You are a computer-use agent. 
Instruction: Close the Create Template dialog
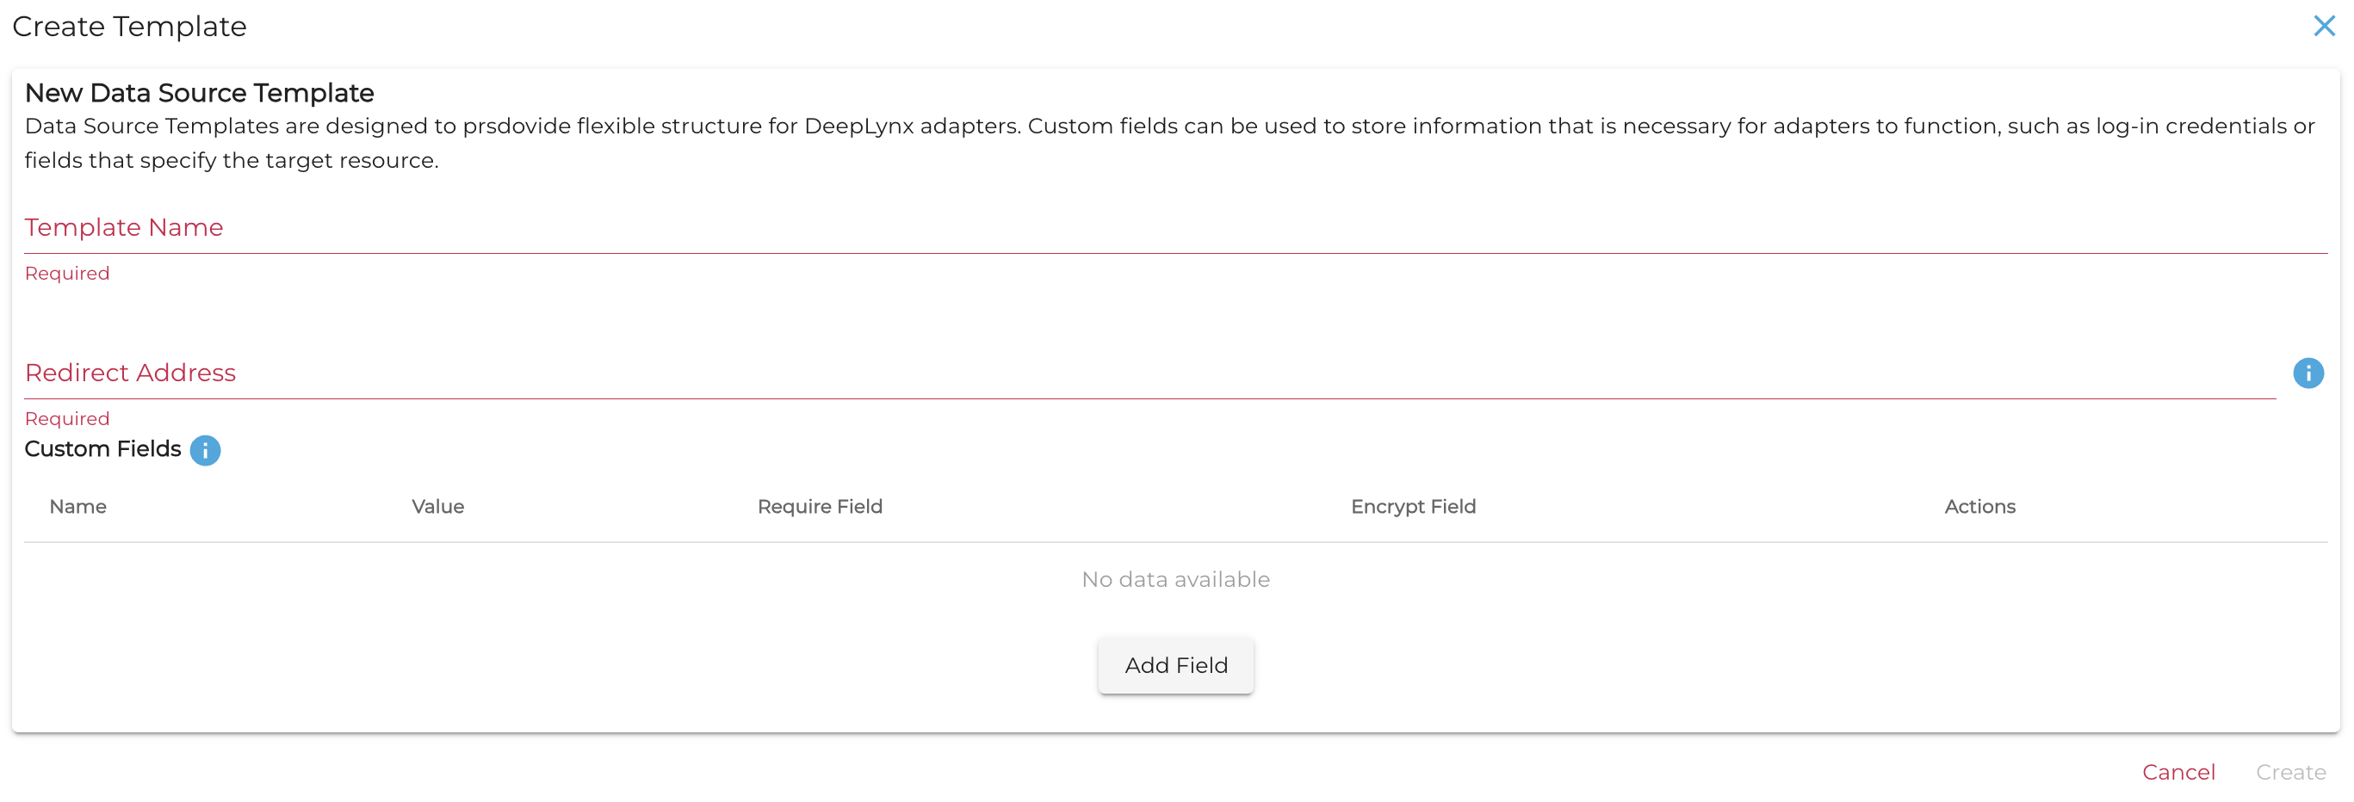click(2323, 26)
